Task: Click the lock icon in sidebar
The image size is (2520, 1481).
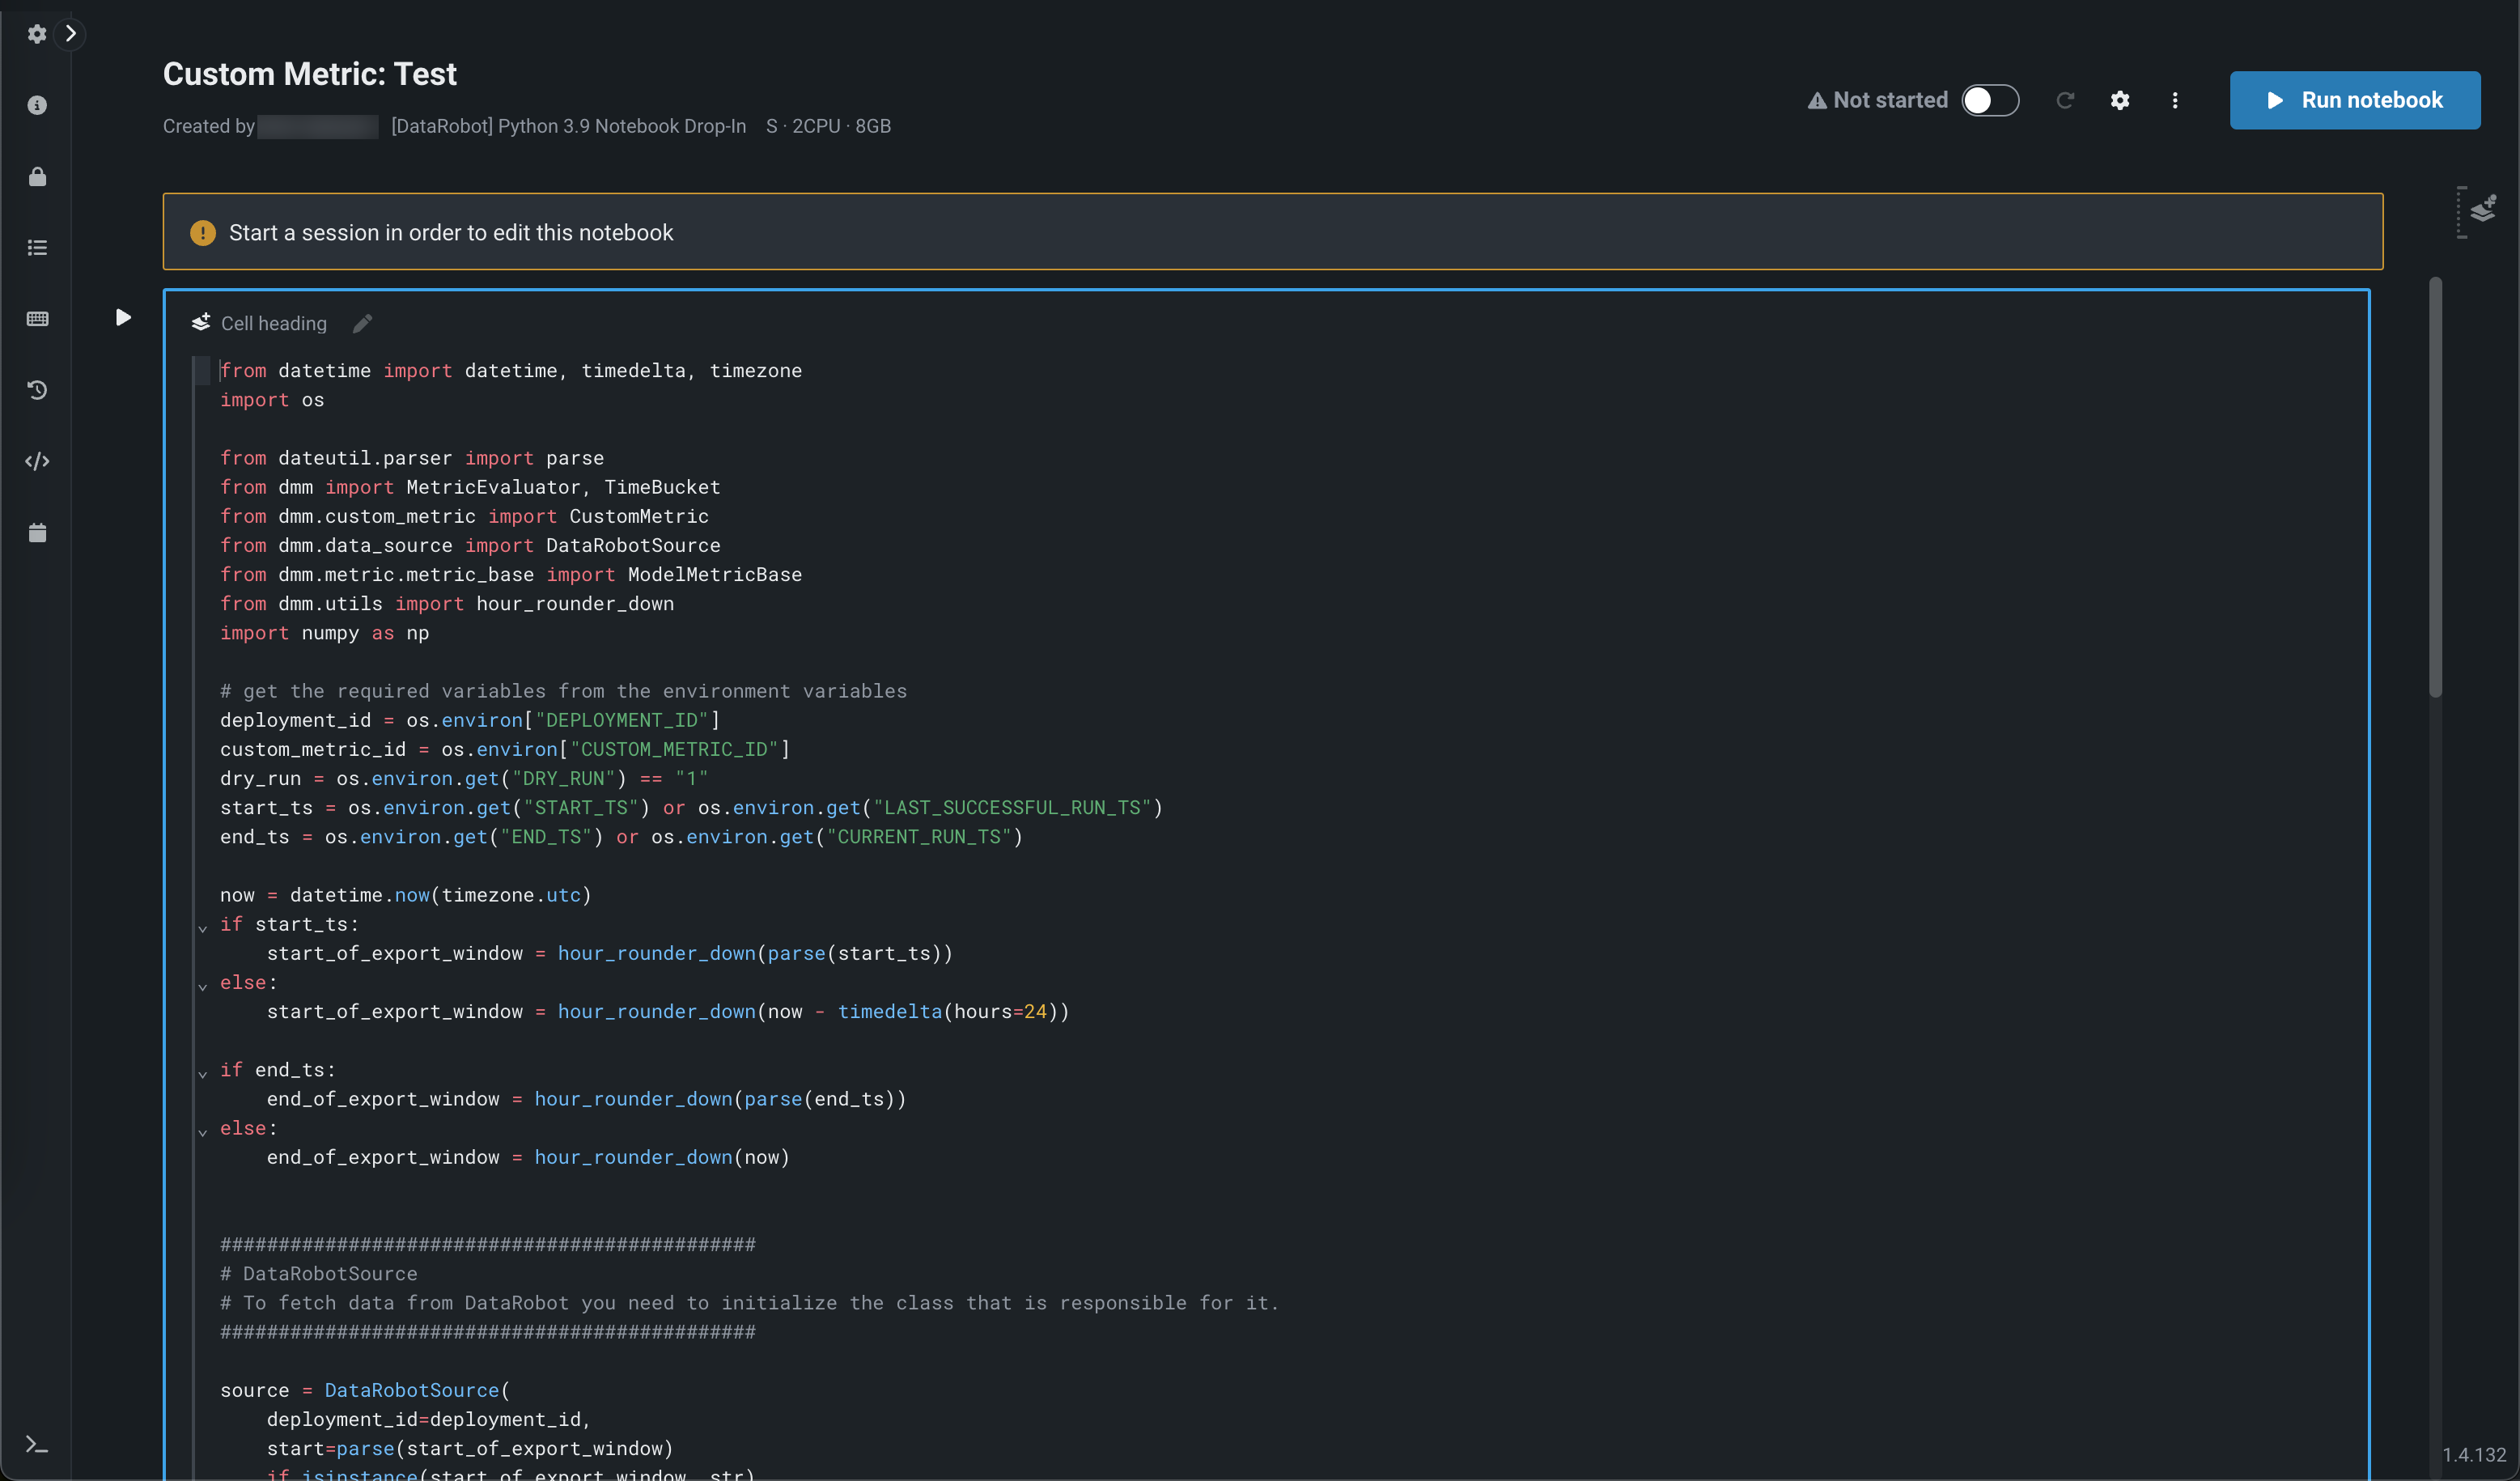Action: [37, 177]
